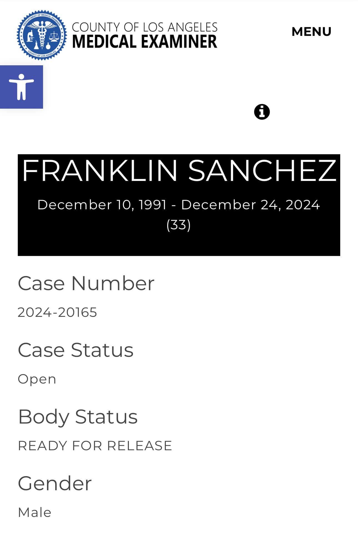Click the Medical Examiner round seal logo

click(x=42, y=35)
